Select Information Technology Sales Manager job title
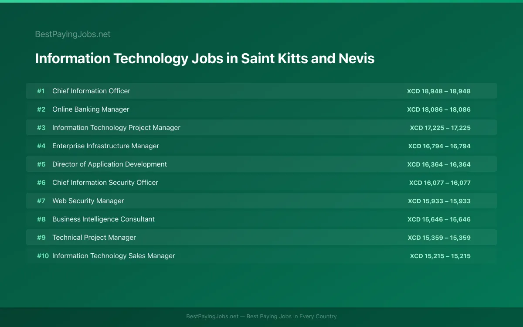This screenshot has width=523, height=327. pos(114,255)
